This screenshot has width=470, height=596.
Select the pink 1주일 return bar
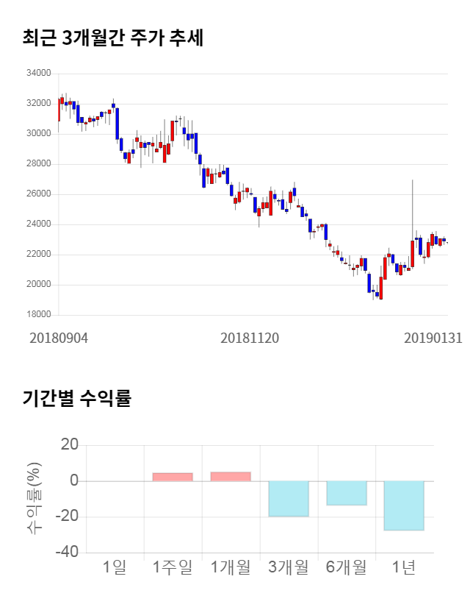click(173, 477)
